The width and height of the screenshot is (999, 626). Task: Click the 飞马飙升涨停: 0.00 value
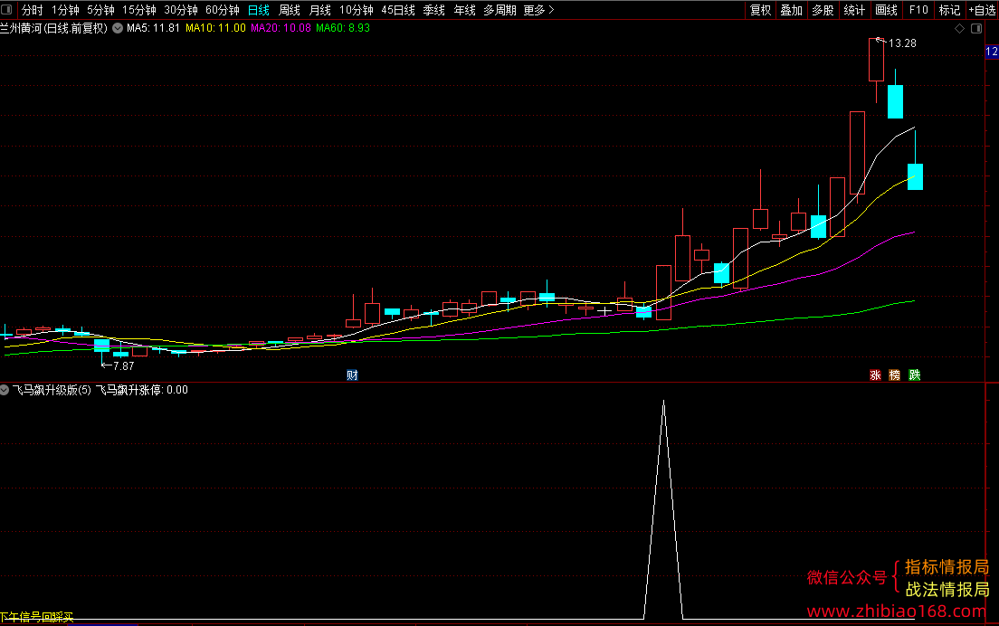(141, 390)
